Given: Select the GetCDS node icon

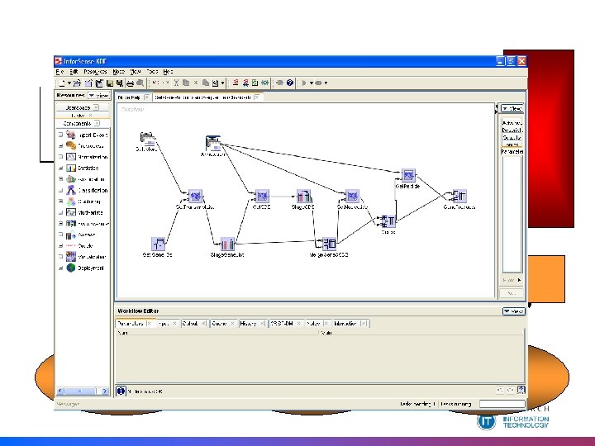Looking at the screenshot, I should 262,196.
